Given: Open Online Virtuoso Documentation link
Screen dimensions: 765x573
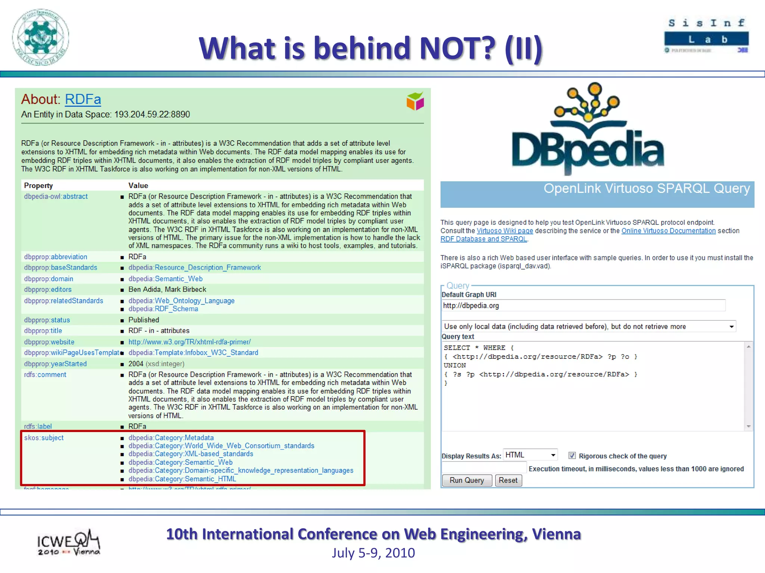Looking at the screenshot, I should [668, 231].
